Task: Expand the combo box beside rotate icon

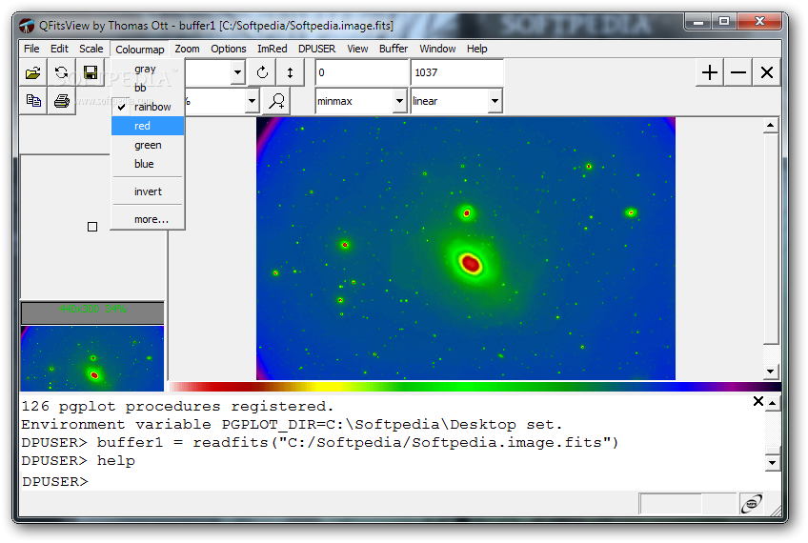Action: click(237, 72)
